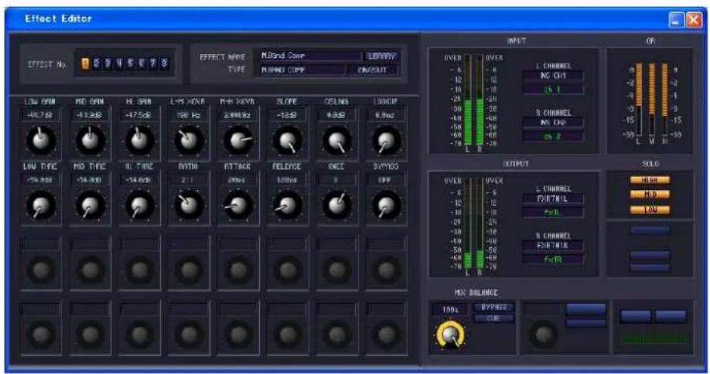Click the RATIO value box showing 2:1

click(189, 180)
